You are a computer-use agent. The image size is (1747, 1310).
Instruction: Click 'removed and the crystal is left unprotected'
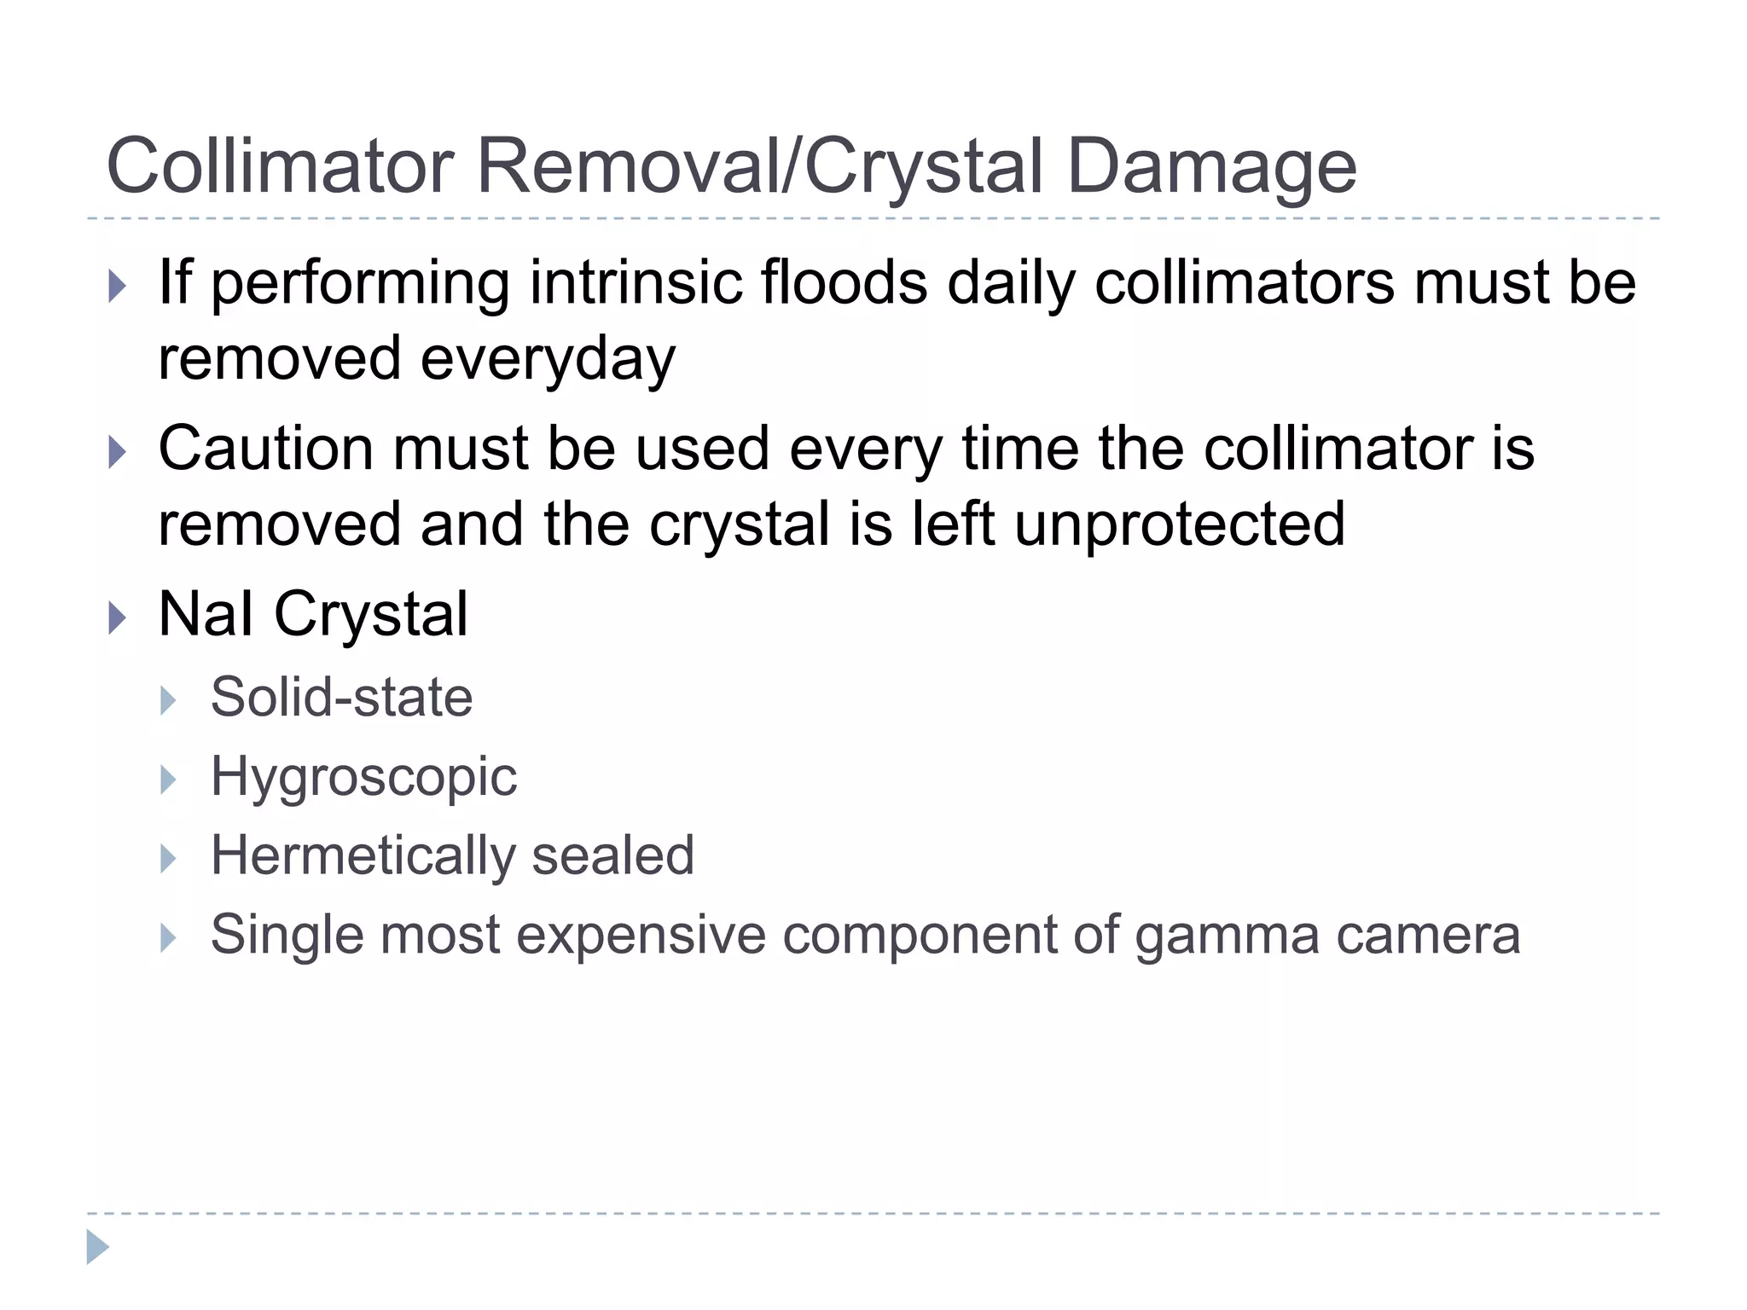(x=751, y=524)
